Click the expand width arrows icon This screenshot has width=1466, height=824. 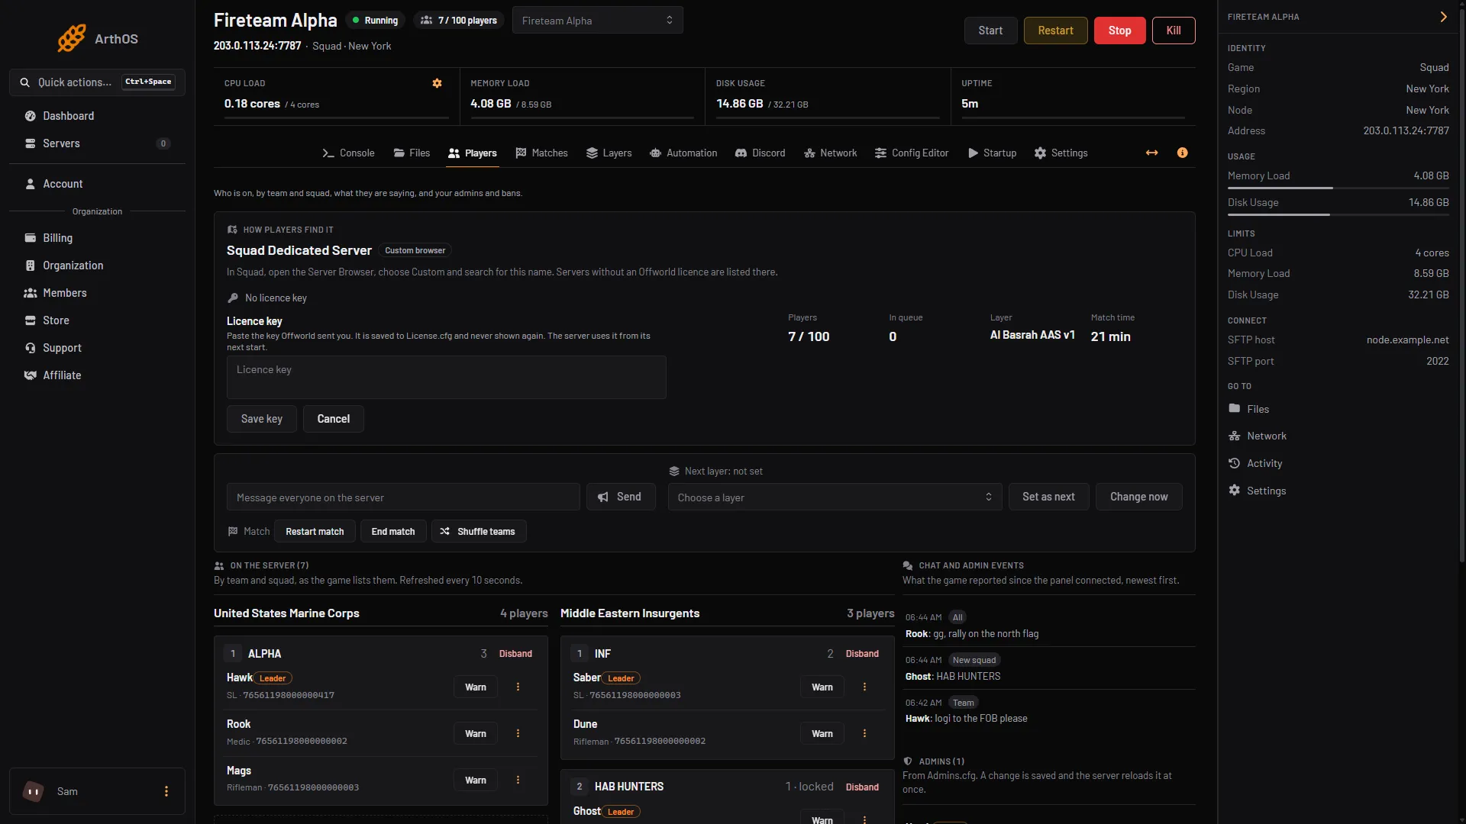[1152, 153]
